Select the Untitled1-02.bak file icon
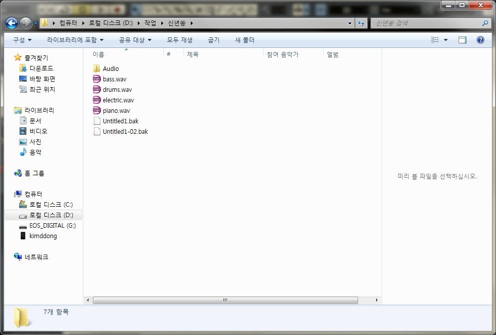The image size is (496, 335). tap(97, 131)
